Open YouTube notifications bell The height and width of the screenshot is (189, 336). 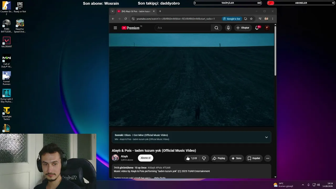coord(257,28)
